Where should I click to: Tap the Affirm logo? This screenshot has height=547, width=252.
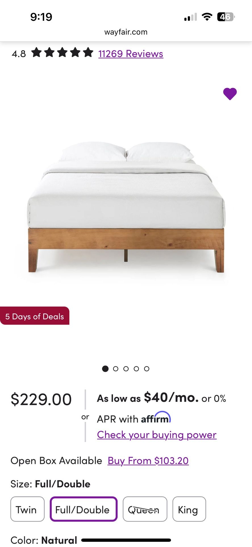(x=156, y=418)
